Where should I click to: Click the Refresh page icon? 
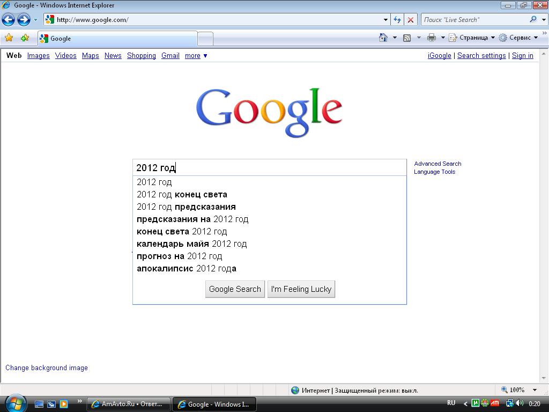[397, 20]
